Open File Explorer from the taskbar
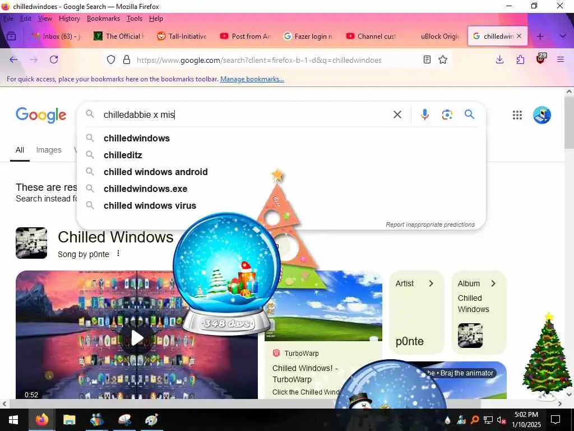 [x=69, y=420]
